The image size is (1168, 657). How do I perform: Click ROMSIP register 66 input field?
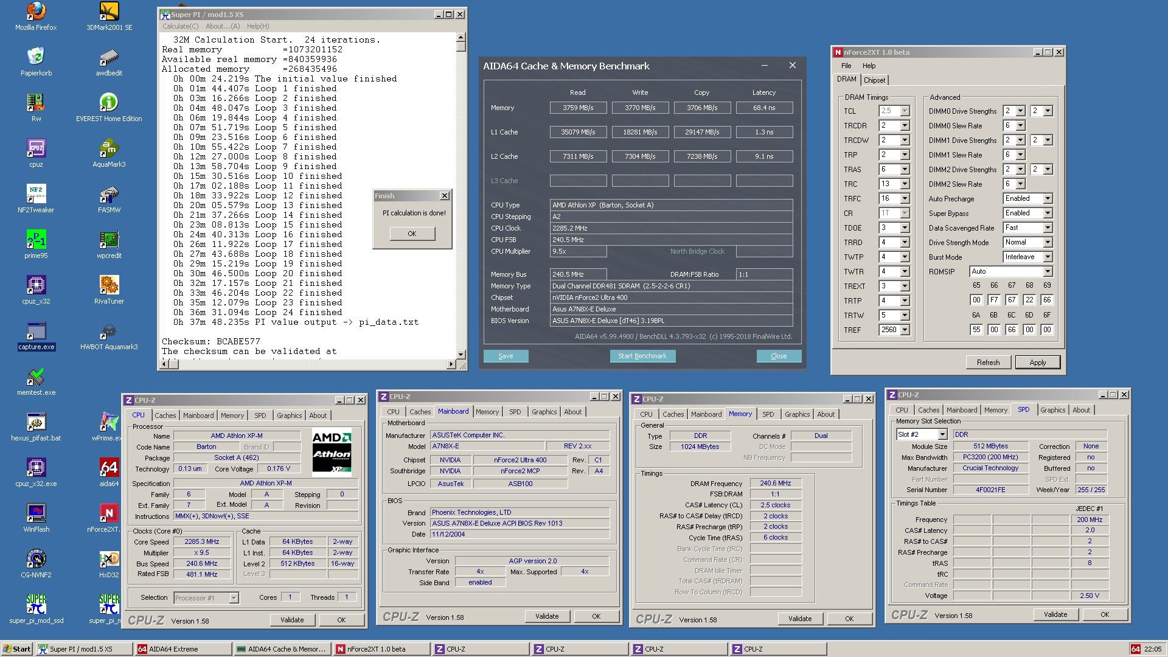(994, 300)
